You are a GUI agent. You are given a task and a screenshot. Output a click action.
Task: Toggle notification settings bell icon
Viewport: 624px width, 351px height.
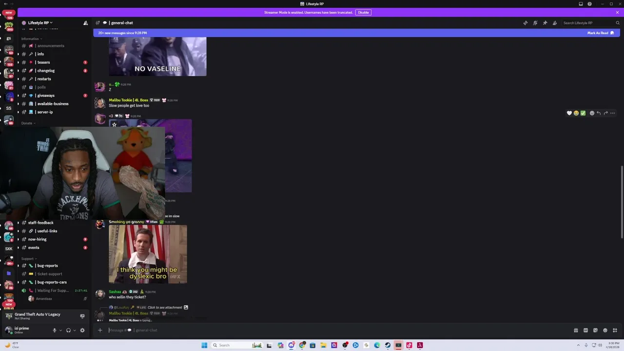tap(535, 23)
